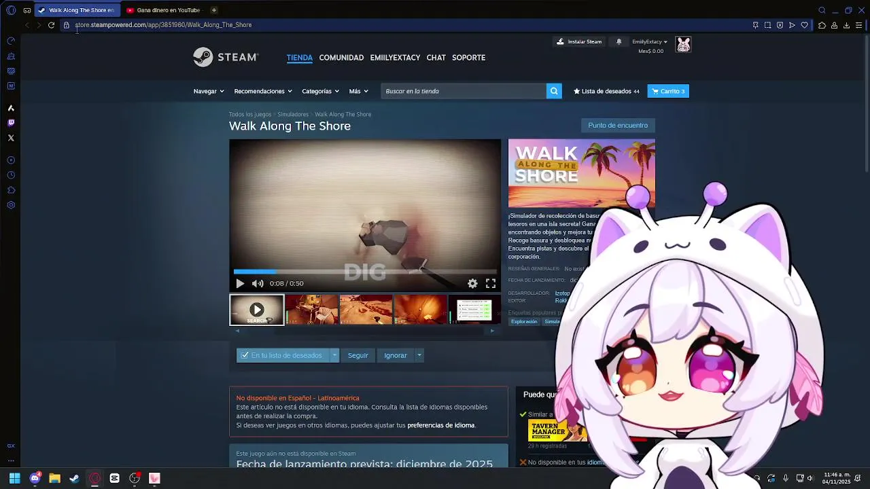
Task: Open sidebar player icon
Action: [x=11, y=160]
